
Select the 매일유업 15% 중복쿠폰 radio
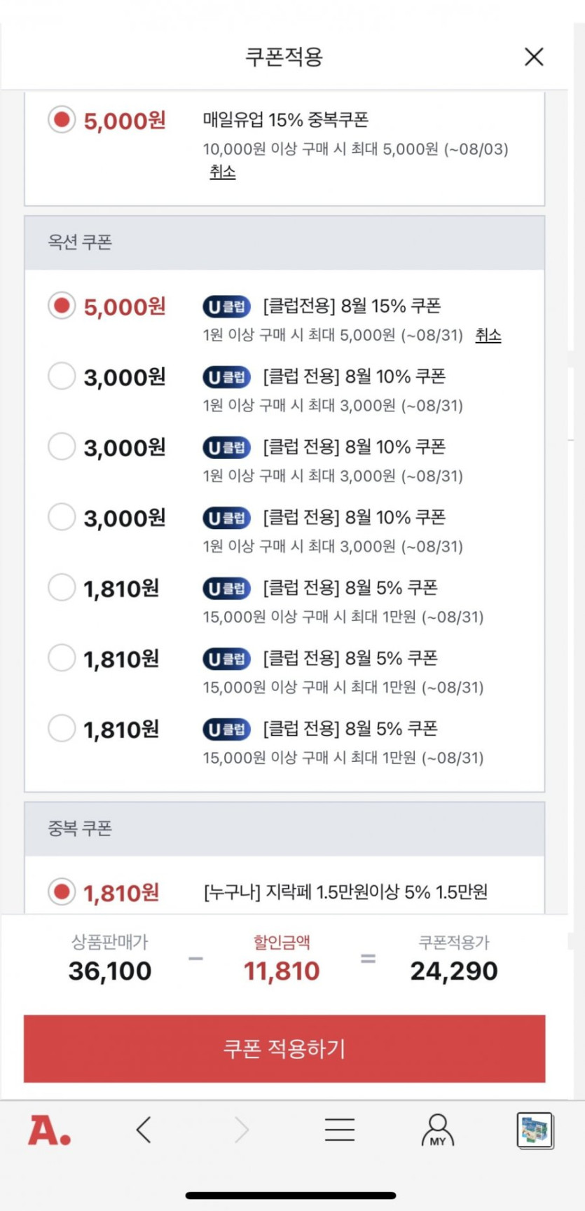[x=62, y=120]
